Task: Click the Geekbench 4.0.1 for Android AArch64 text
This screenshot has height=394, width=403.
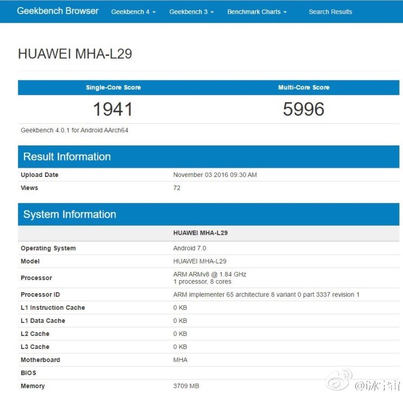Action: point(74,130)
